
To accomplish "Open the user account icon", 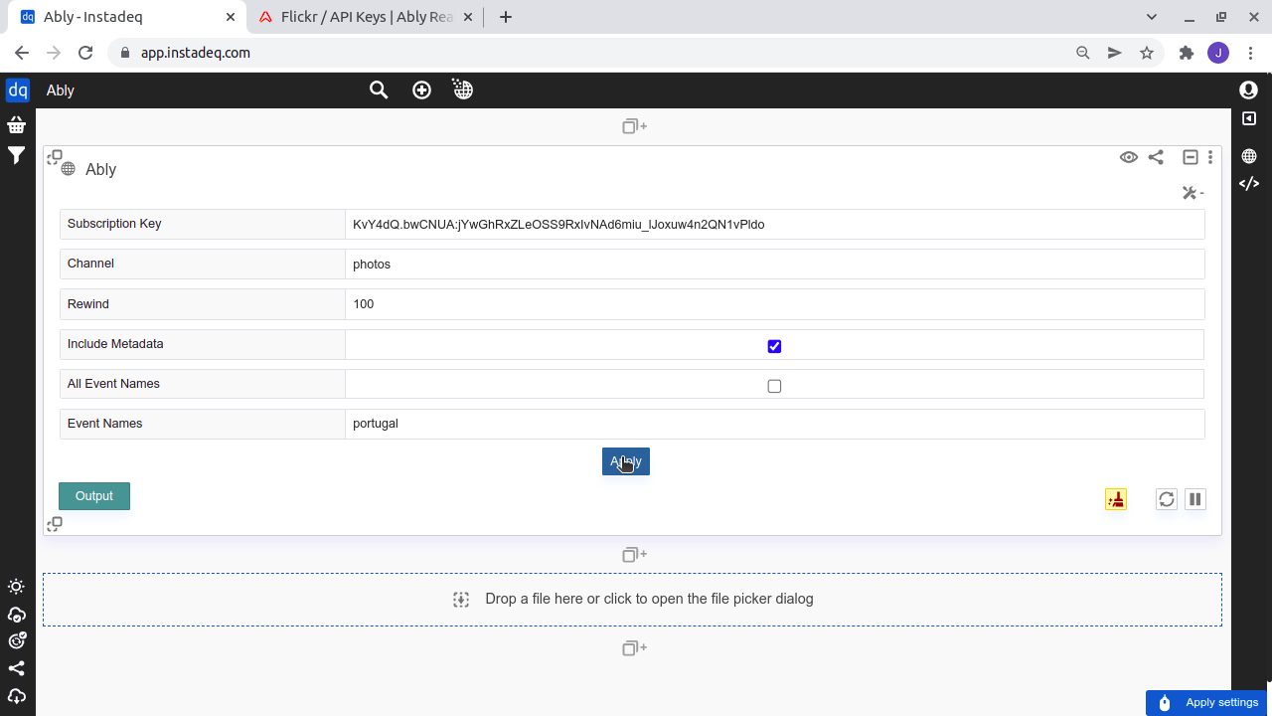I will click(1248, 90).
